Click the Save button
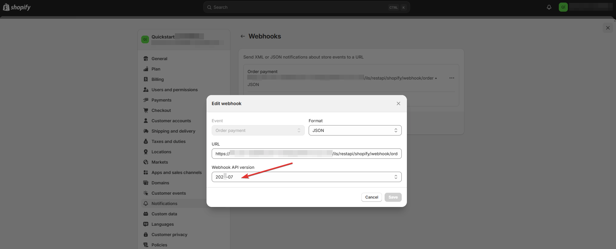616x249 pixels. click(393, 197)
